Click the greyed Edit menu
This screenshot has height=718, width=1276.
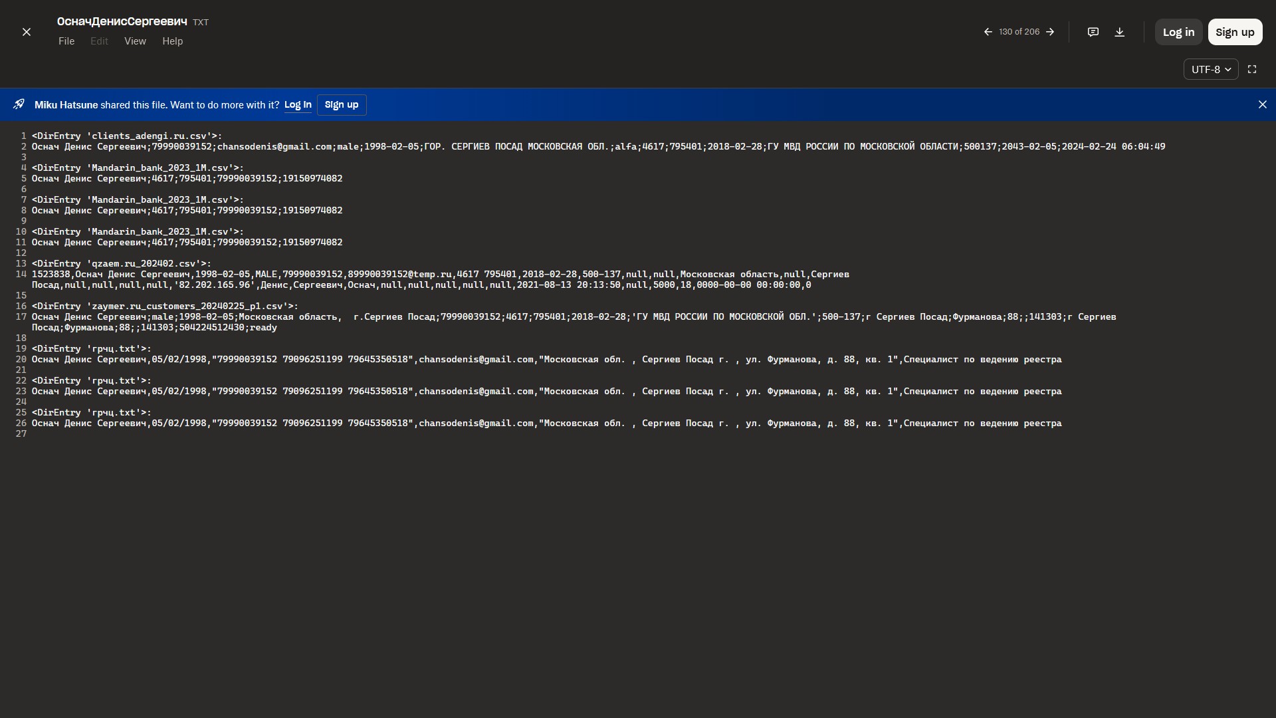[99, 41]
